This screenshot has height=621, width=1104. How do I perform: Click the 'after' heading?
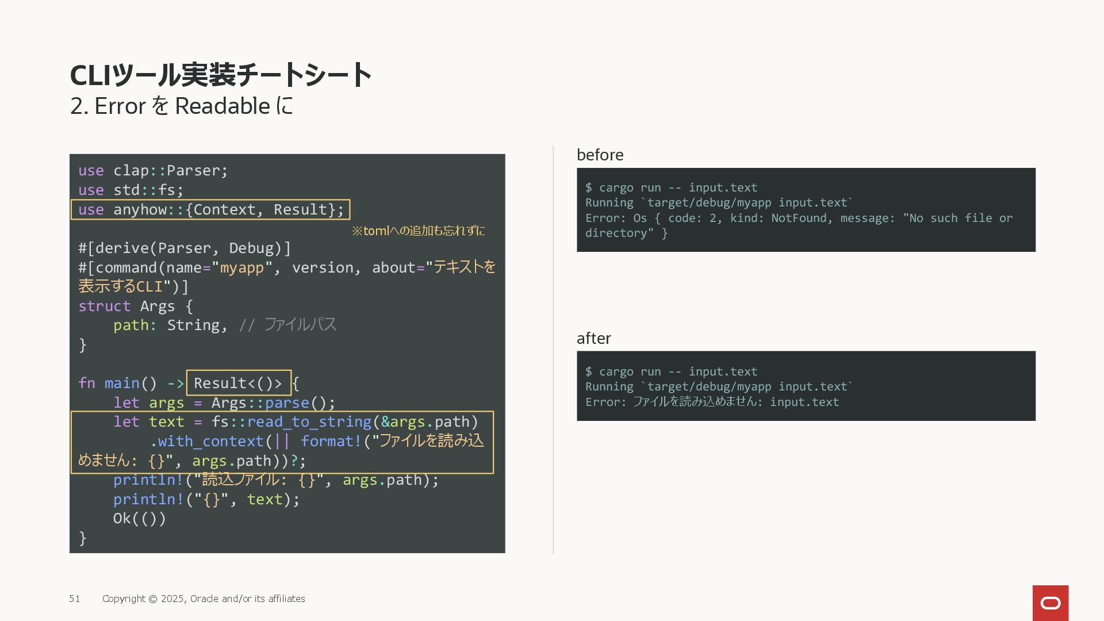593,339
